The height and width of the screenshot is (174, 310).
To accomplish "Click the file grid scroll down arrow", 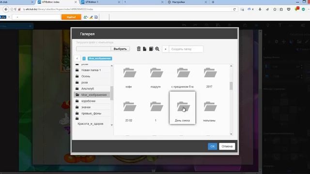I will (231, 134).
